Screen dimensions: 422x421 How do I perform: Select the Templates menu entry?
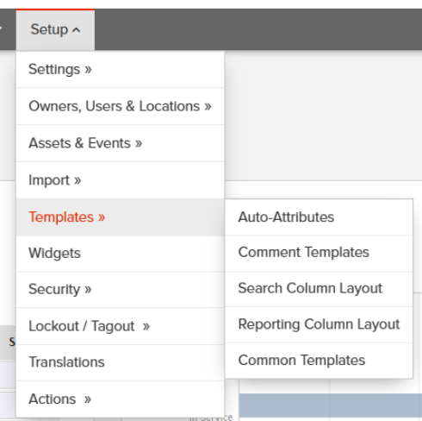(x=121, y=217)
